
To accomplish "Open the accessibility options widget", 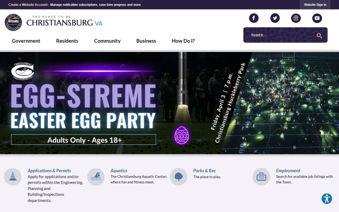I will [x=327, y=199].
